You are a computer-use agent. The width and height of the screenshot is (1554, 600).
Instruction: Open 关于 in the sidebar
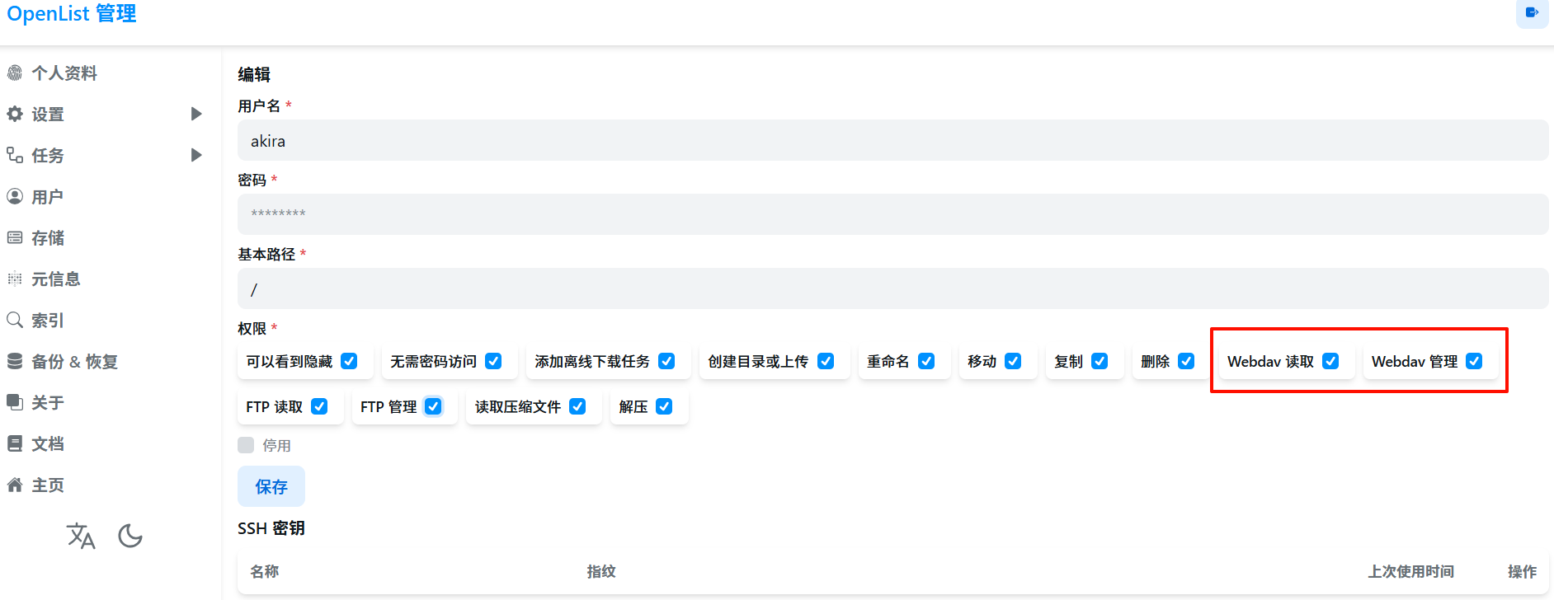(x=48, y=403)
